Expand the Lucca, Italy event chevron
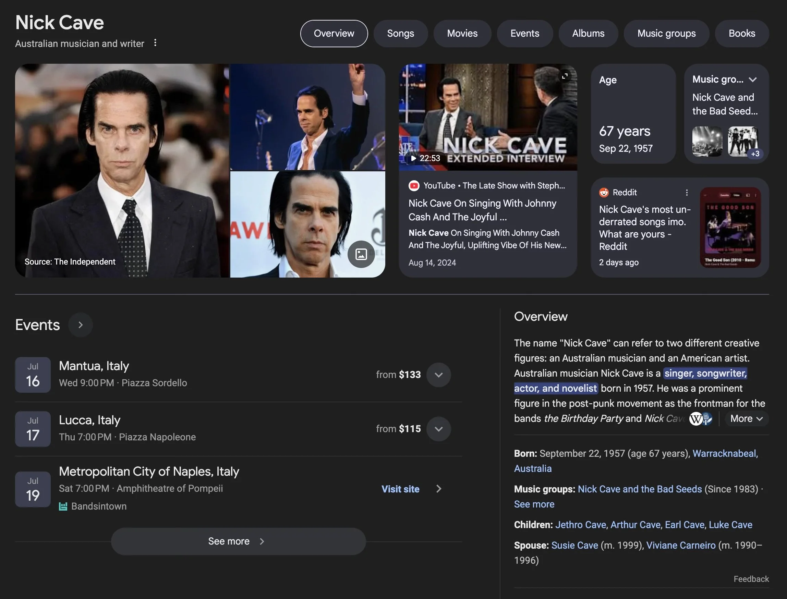 438,429
